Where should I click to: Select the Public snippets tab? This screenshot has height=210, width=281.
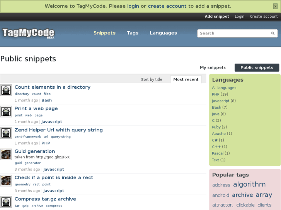pyautogui.click(x=257, y=67)
